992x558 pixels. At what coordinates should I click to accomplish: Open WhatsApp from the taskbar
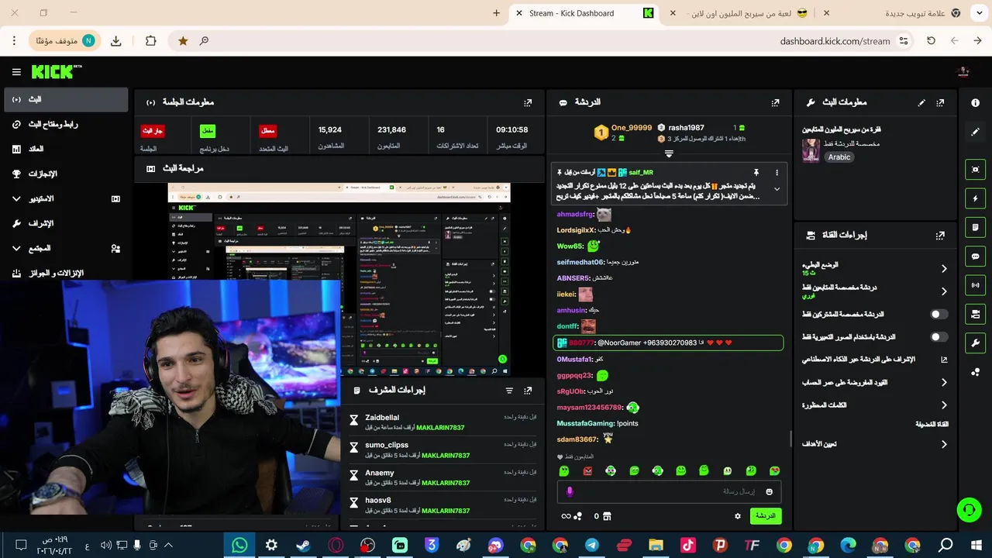239,546
